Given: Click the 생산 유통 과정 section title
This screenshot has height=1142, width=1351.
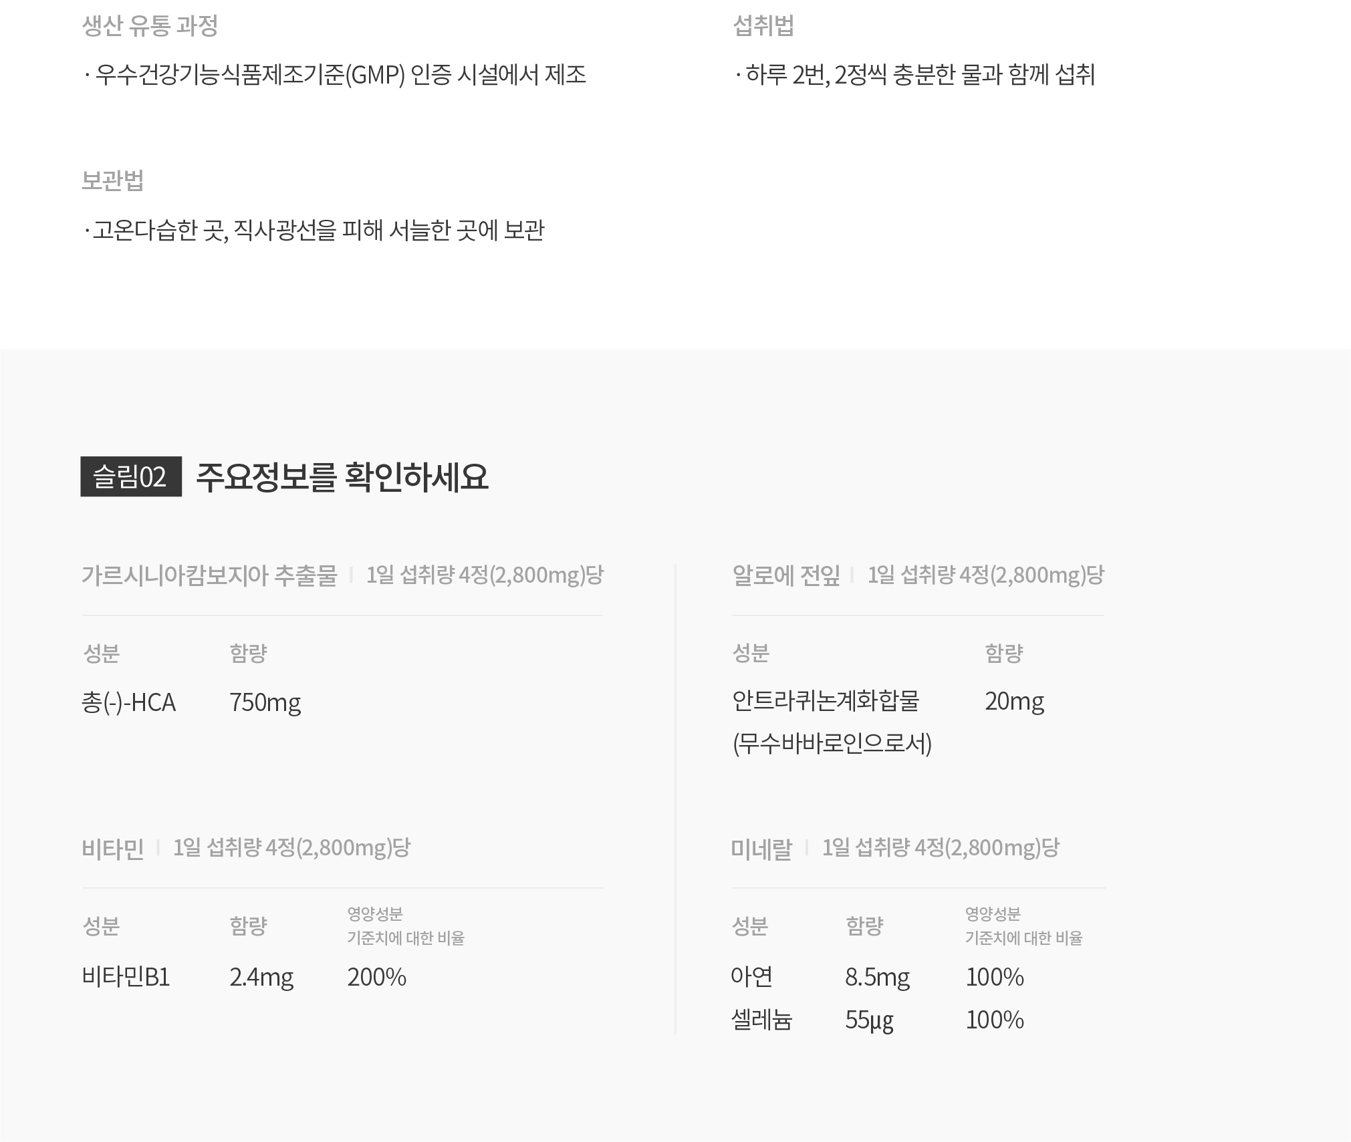Looking at the screenshot, I should [150, 25].
